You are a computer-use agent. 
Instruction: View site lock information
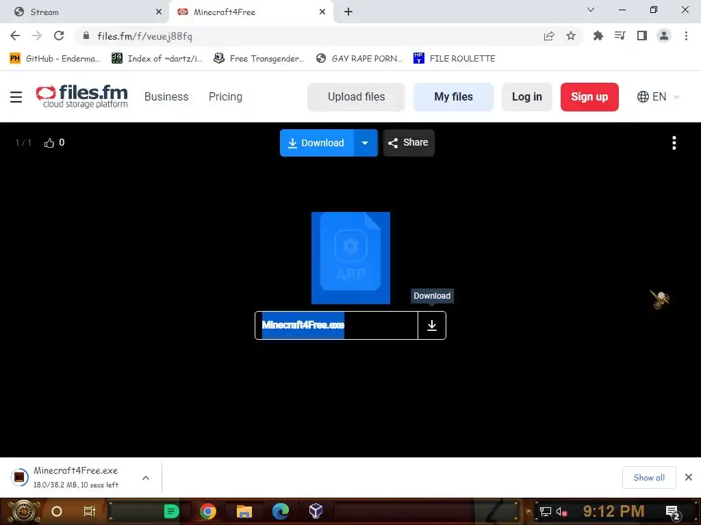coord(86,36)
